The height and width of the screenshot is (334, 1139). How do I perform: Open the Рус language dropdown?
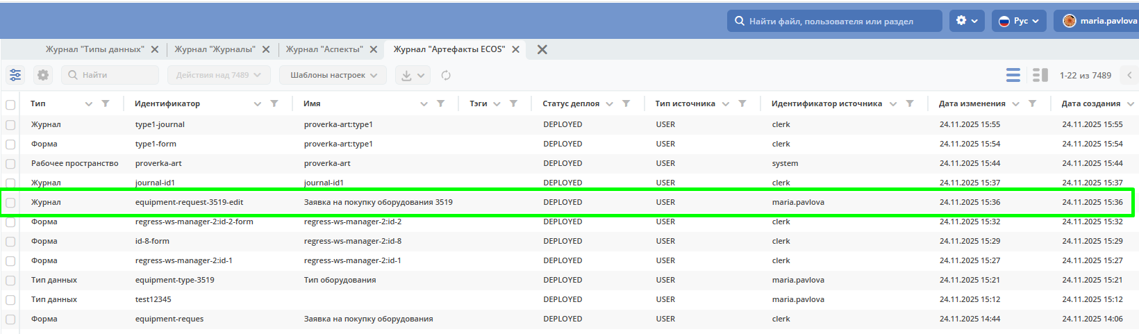click(1018, 21)
